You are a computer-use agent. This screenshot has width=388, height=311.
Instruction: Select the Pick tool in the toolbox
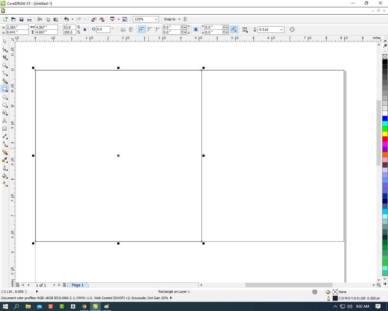pos(5,41)
